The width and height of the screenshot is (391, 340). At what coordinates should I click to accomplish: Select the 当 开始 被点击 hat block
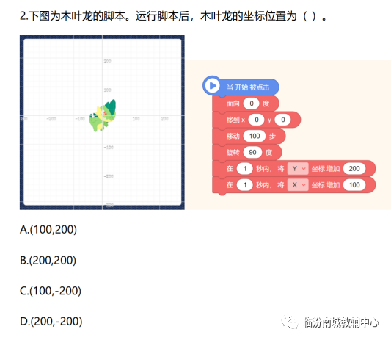coord(241,87)
